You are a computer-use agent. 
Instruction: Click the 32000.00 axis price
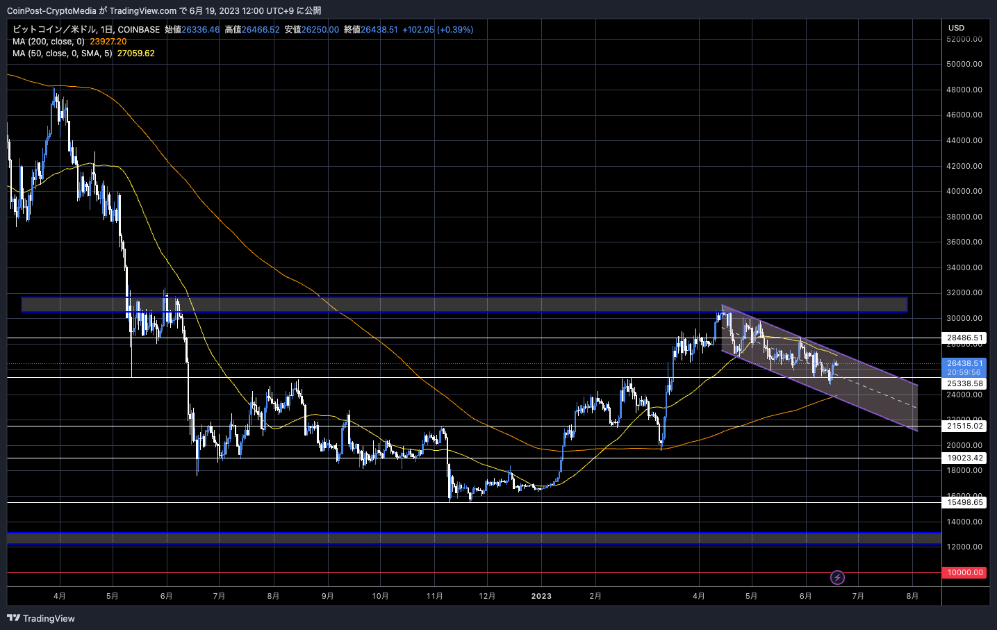point(964,292)
